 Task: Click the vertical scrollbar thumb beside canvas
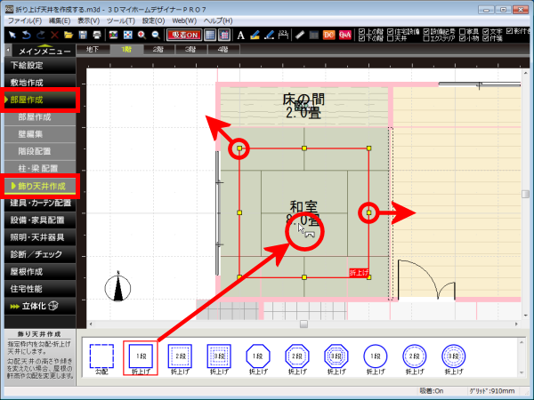pyautogui.click(x=525, y=194)
